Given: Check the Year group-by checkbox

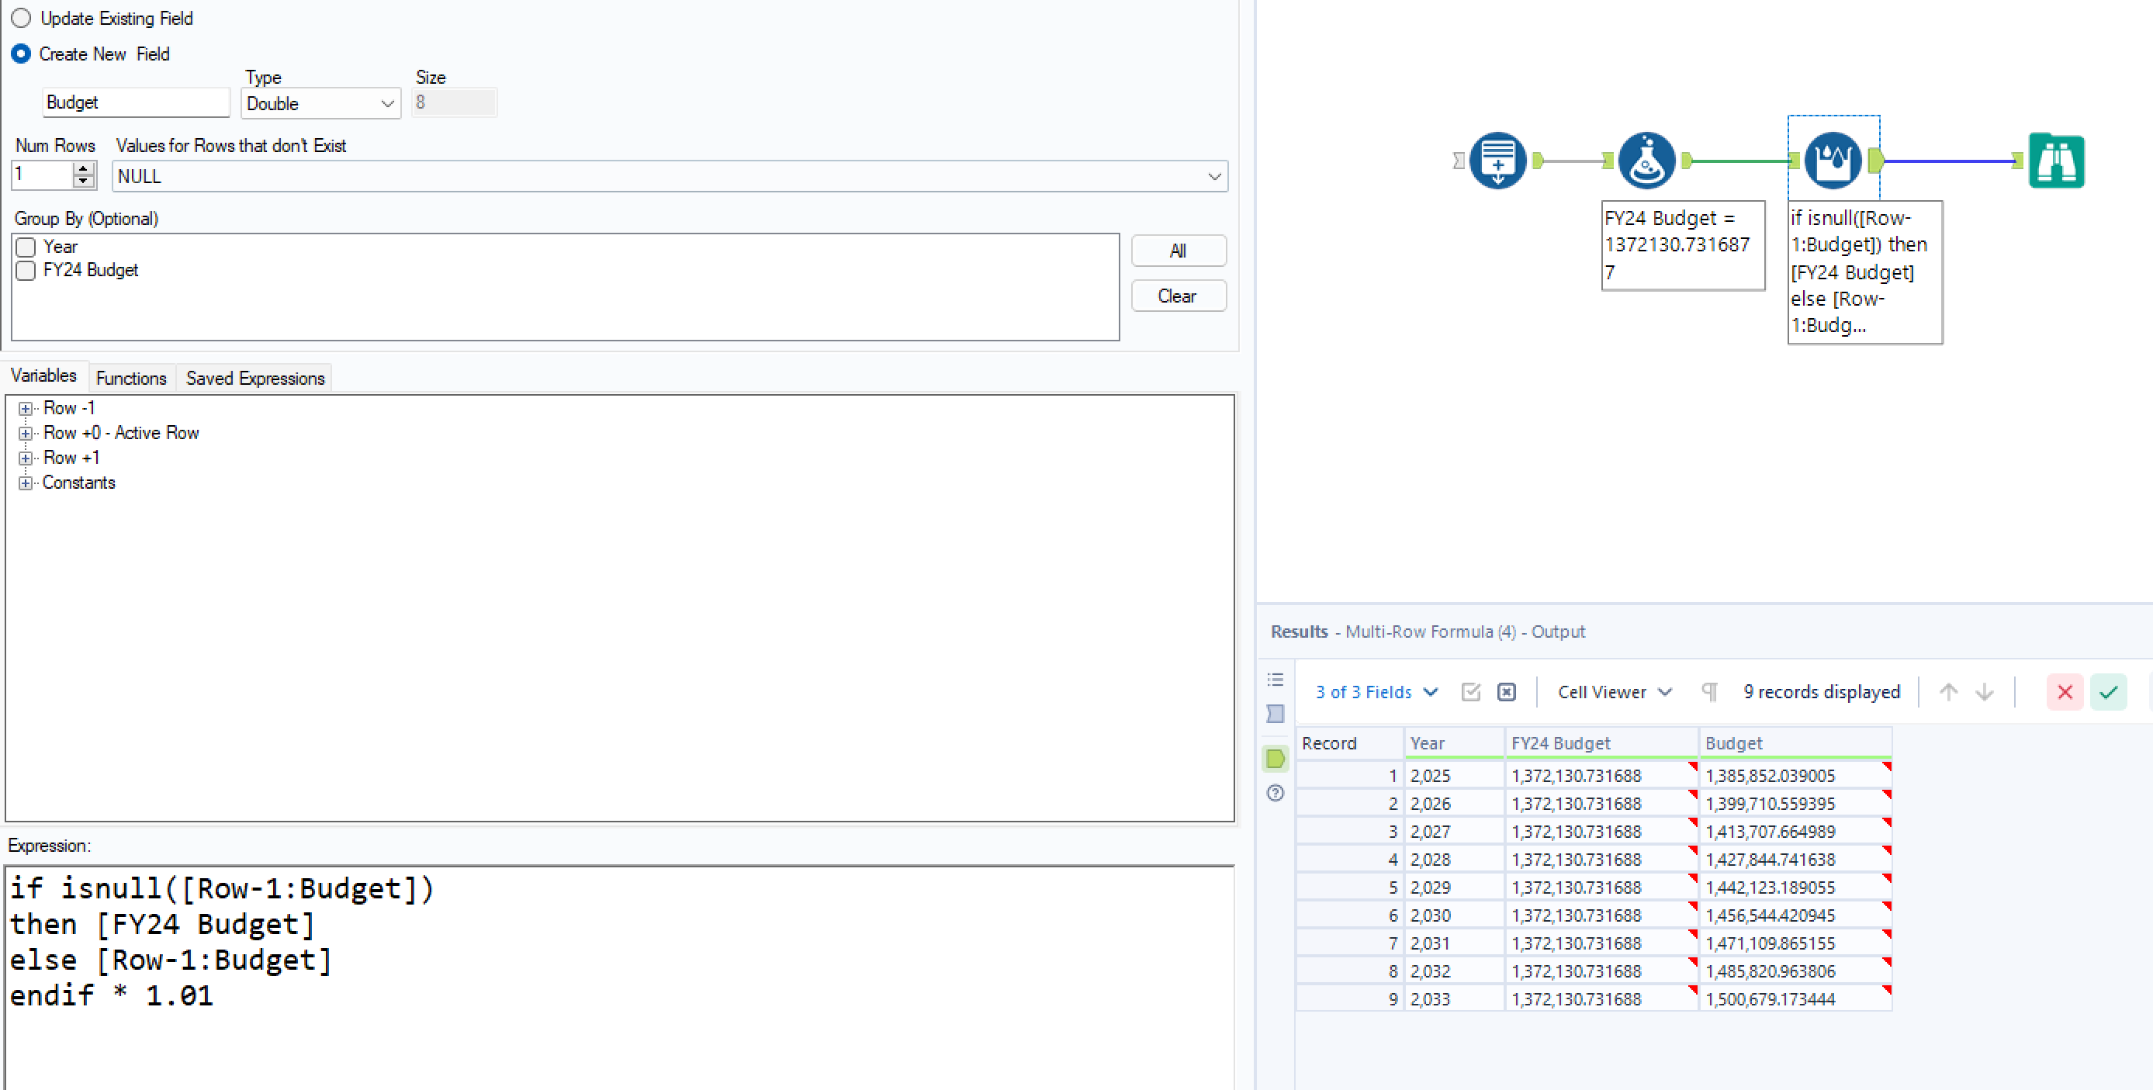Looking at the screenshot, I should (26, 247).
